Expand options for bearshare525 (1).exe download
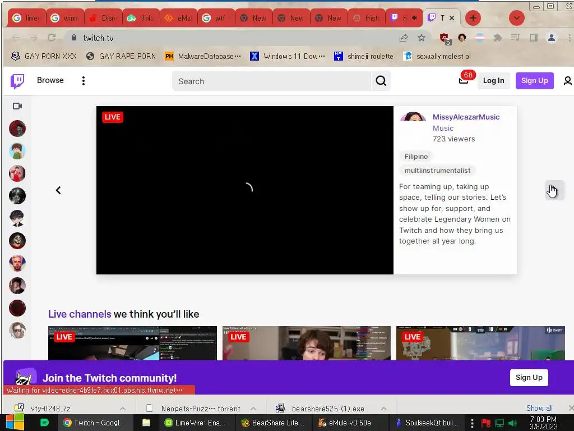The height and width of the screenshot is (431, 574). point(383,409)
